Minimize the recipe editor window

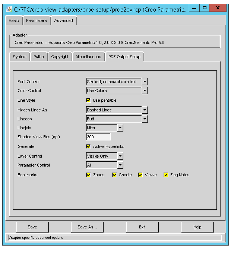[x=194, y=8]
